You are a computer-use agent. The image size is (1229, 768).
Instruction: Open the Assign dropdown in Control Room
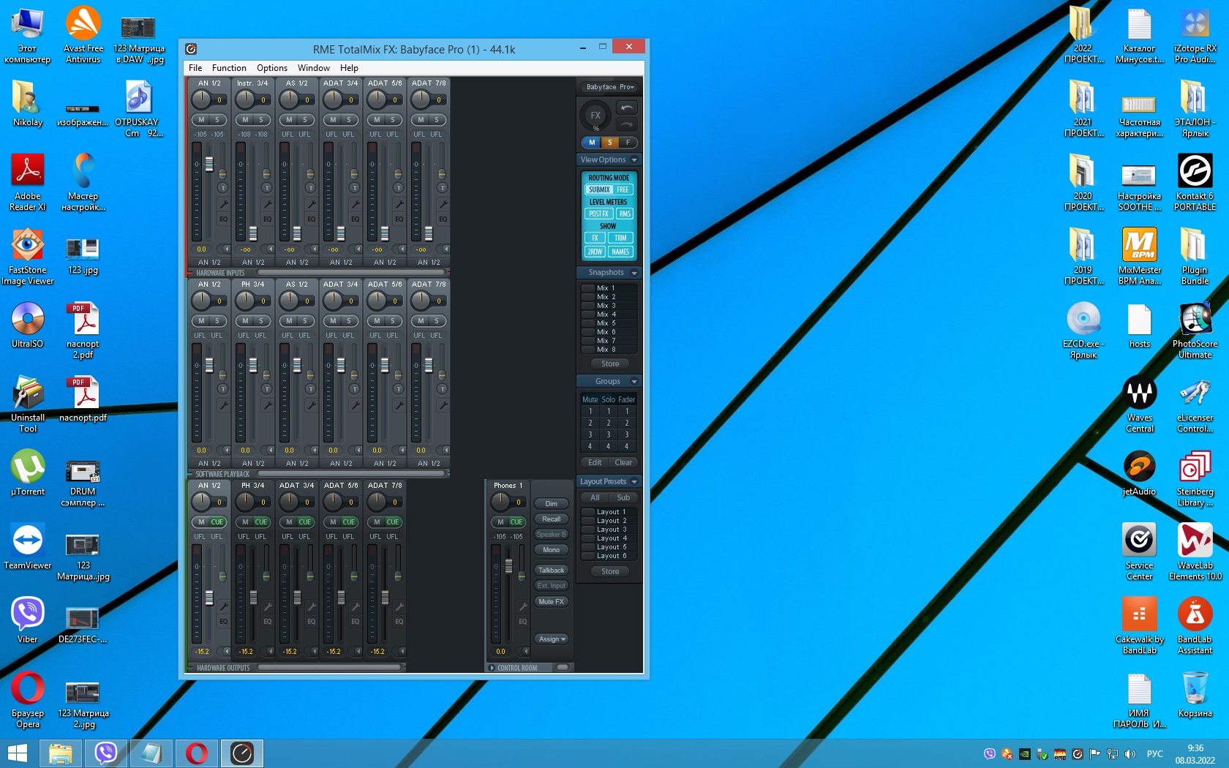tap(552, 639)
